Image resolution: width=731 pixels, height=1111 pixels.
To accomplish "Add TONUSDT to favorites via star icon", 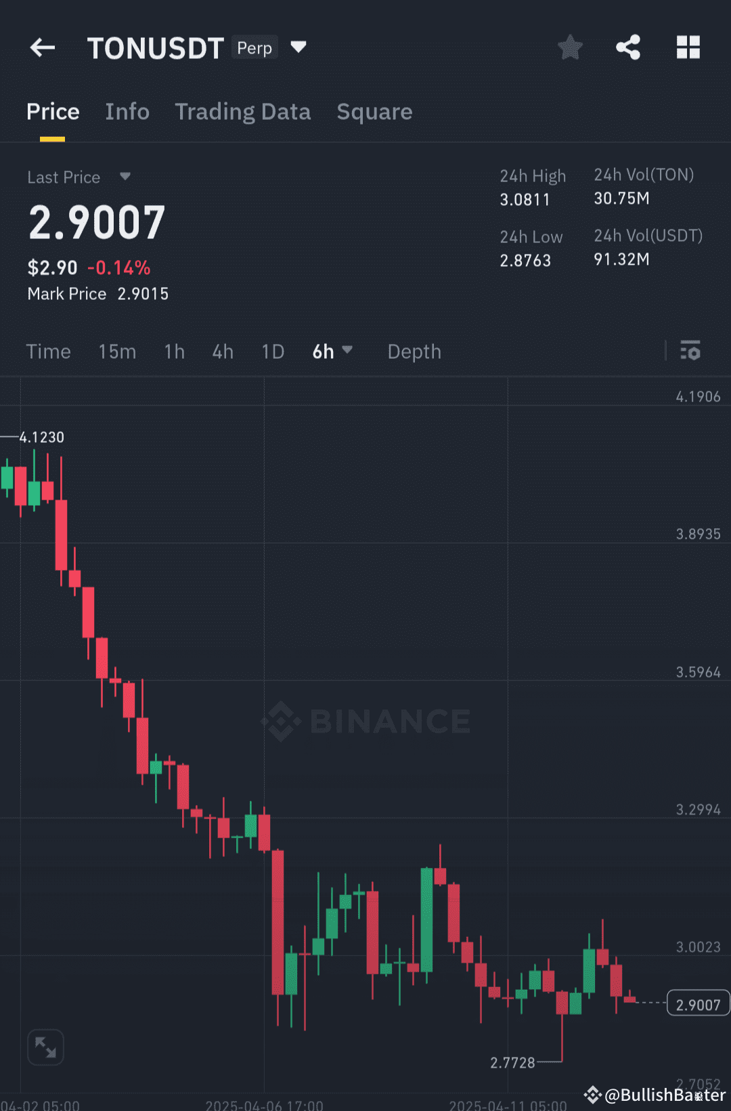I will 570,47.
